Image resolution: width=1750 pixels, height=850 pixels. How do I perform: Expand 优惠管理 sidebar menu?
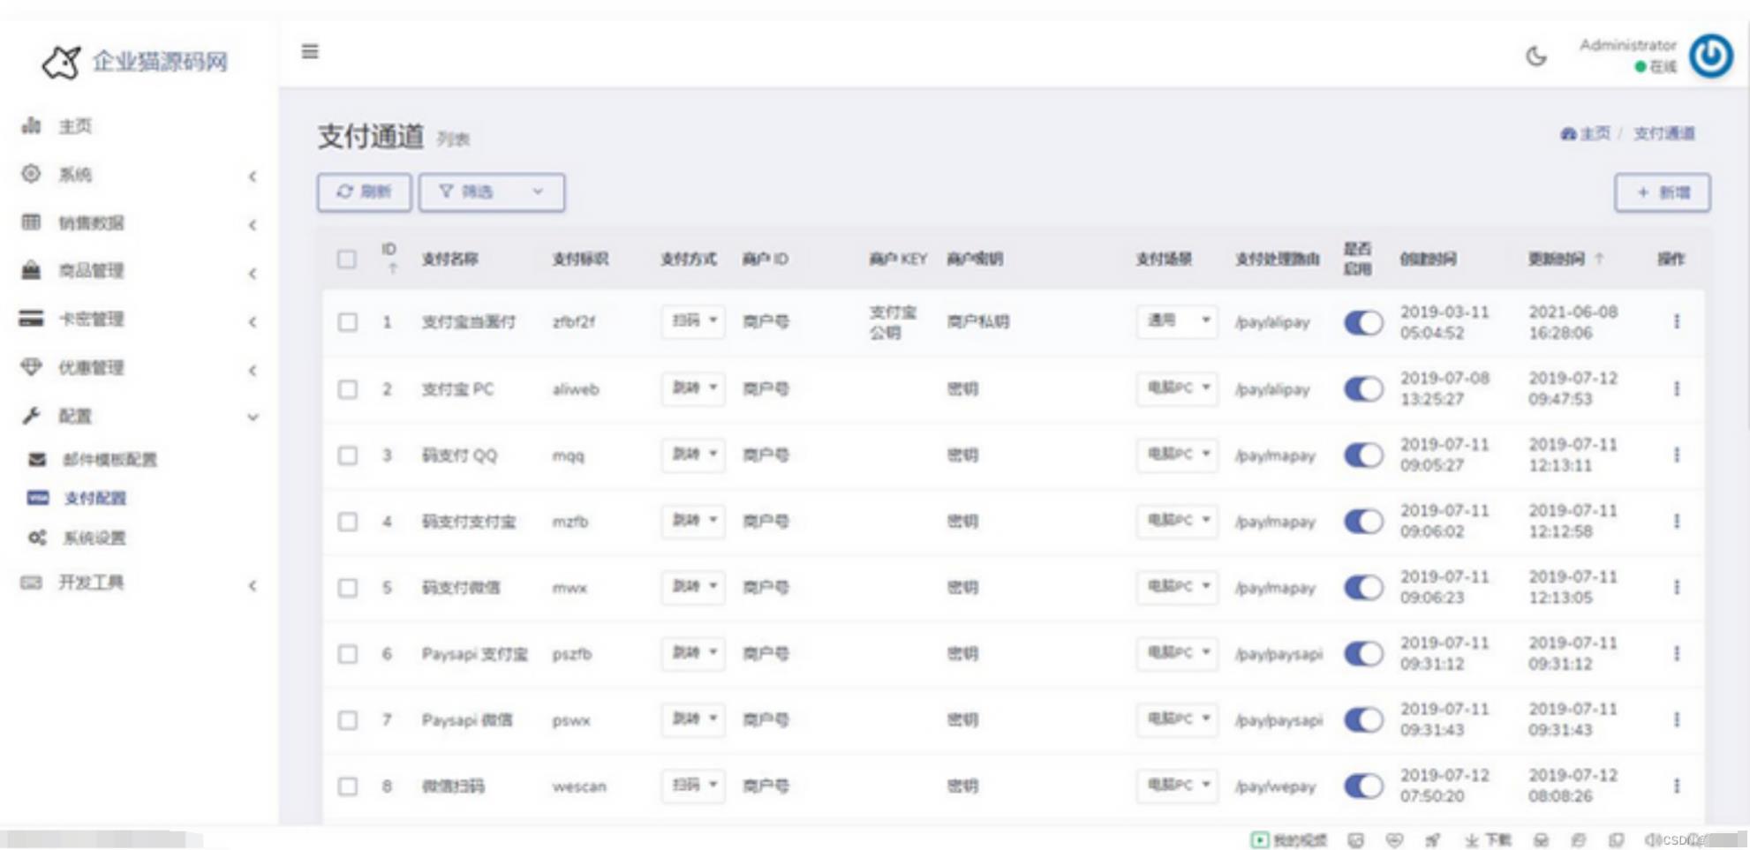click(141, 367)
